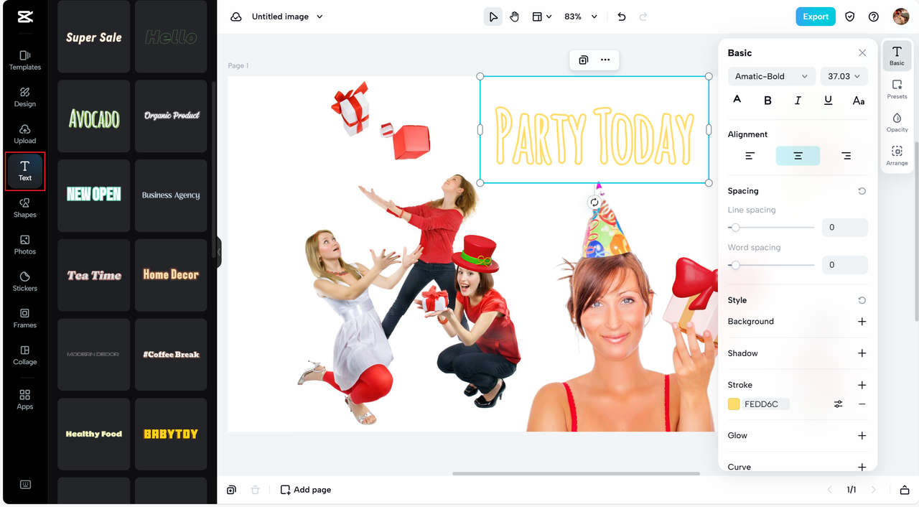
Task: Align text to the center
Action: click(x=798, y=156)
